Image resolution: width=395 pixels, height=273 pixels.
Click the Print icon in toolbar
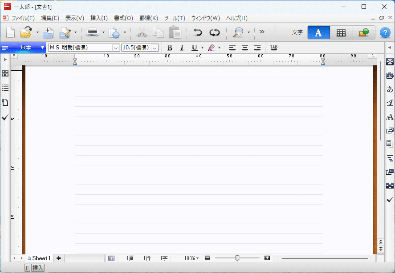point(93,32)
